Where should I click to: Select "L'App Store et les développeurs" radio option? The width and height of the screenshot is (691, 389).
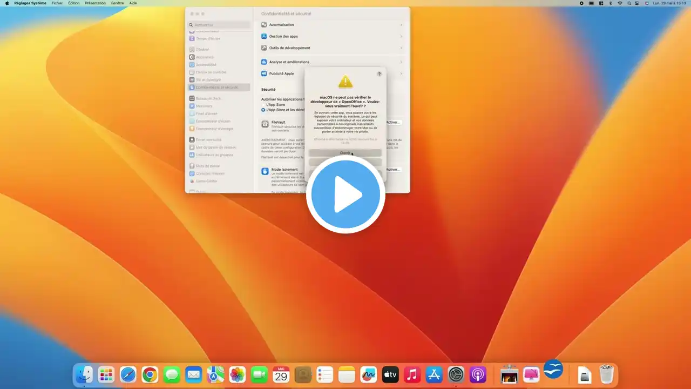coord(263,110)
